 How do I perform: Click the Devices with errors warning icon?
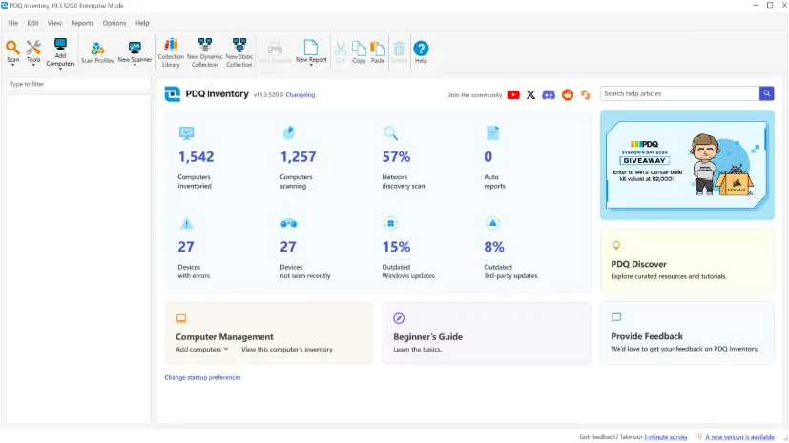click(186, 223)
